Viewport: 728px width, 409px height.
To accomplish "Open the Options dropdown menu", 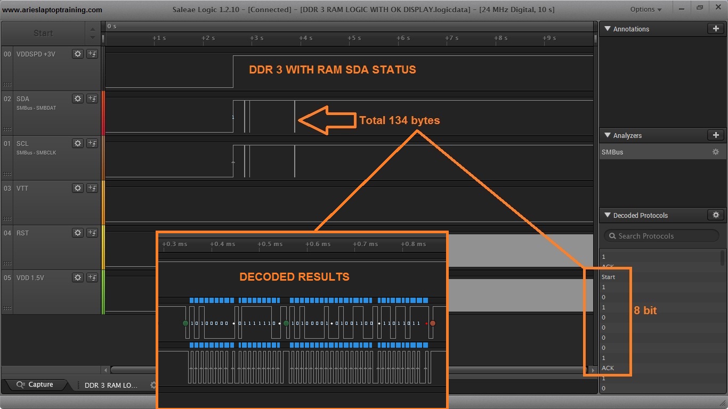I will (x=646, y=9).
